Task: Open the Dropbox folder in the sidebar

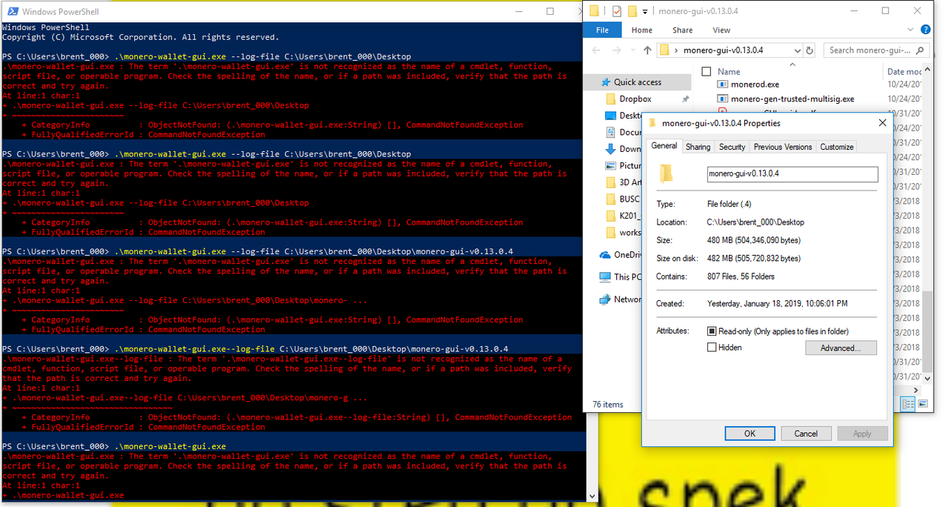Action: click(635, 99)
